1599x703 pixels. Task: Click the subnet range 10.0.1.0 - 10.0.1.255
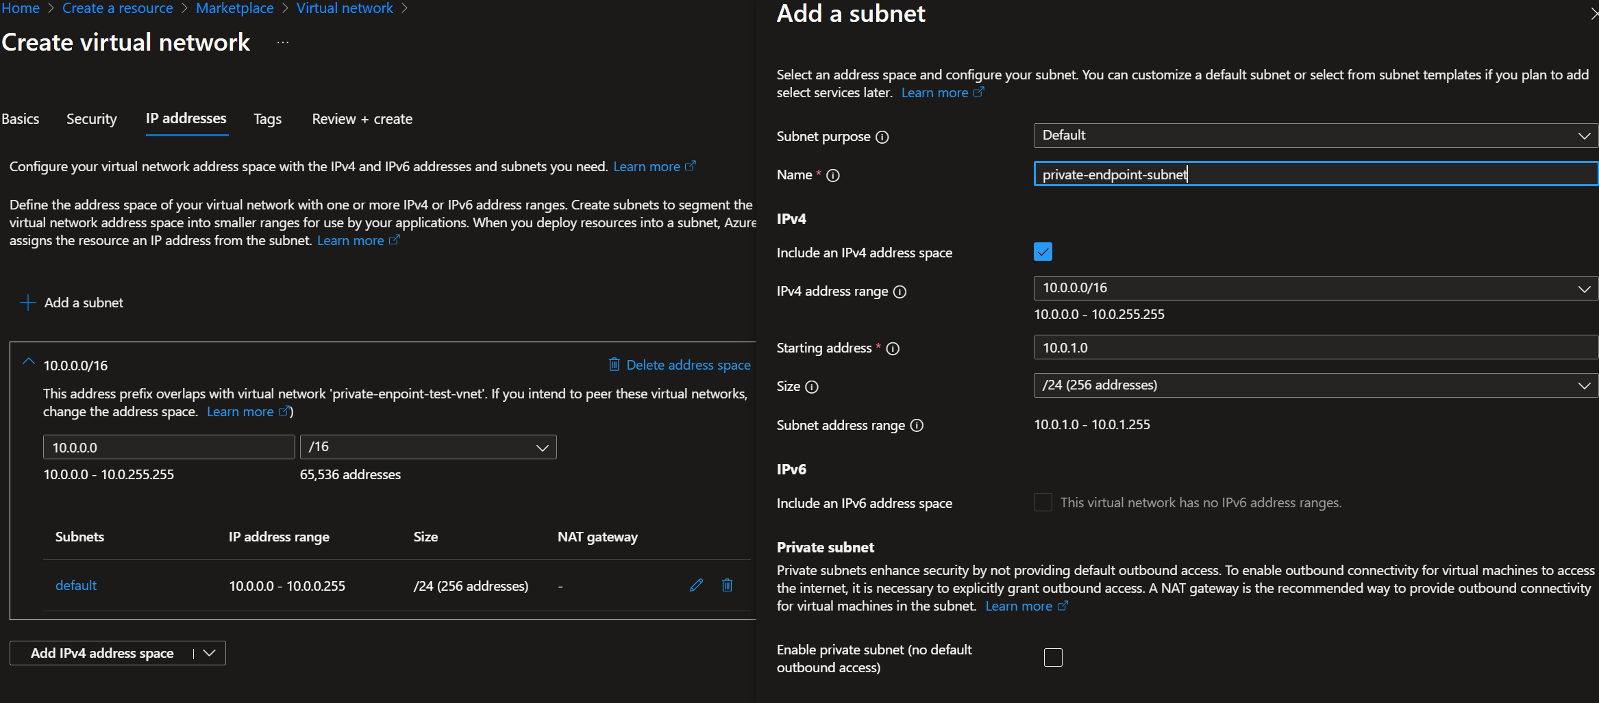pyautogui.click(x=1092, y=424)
